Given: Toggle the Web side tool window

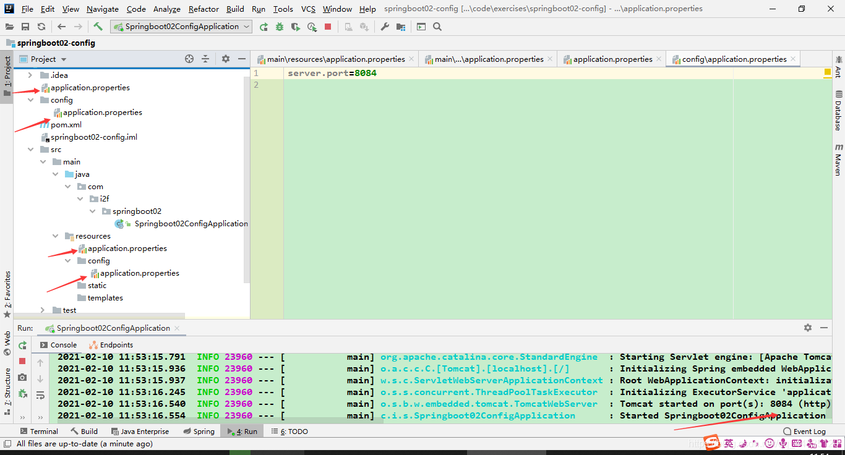Looking at the screenshot, I should 7,344.
